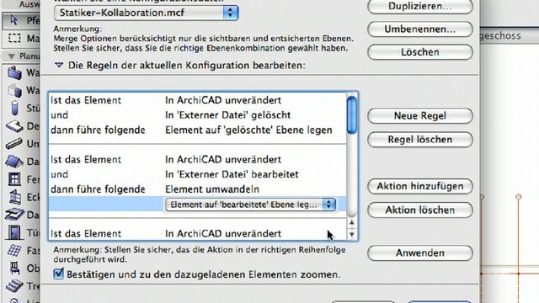
Task: Choose the Fassade curtain wall grid icon
Action: coord(14,250)
